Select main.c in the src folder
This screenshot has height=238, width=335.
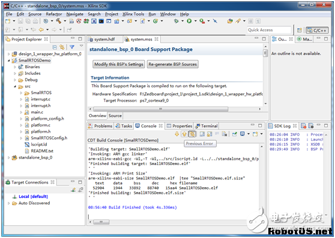pos(37,112)
